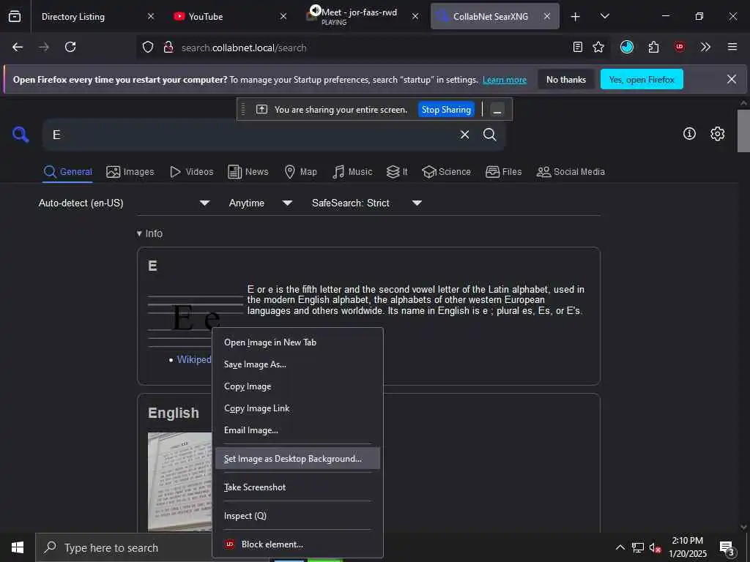The height and width of the screenshot is (562, 750).
Task: Choose Take Screenshot from context menu
Action: coord(297,487)
